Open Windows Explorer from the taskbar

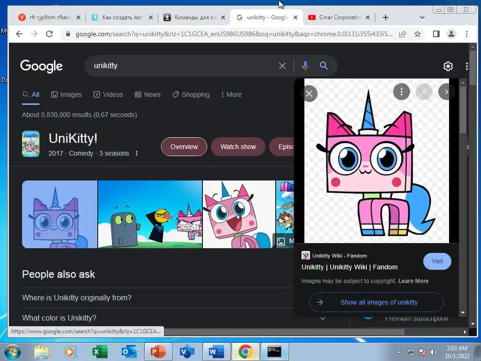pos(42,352)
